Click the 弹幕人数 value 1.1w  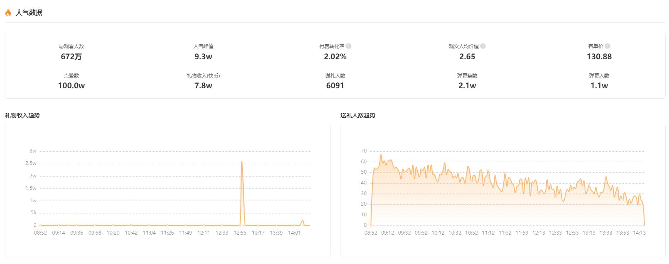599,86
